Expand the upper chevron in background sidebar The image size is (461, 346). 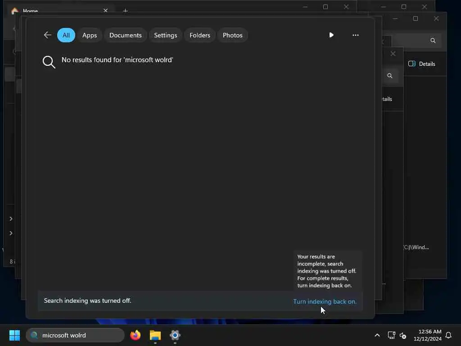11,219
